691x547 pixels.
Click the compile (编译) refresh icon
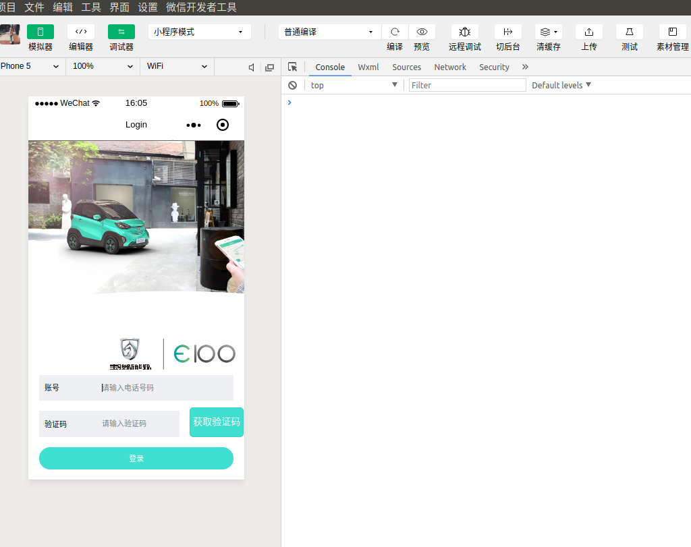[x=395, y=32]
